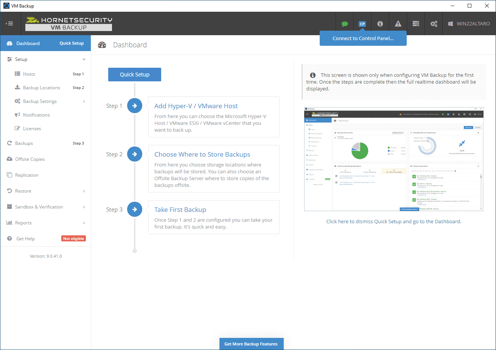Click the Offsite Copies cloud icon
This screenshot has width=496, height=350.
[9, 159]
